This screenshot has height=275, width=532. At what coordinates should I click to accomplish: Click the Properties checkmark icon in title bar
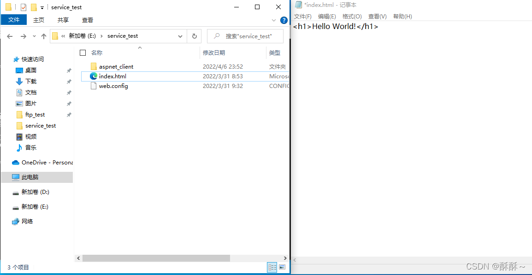pyautogui.click(x=24, y=7)
